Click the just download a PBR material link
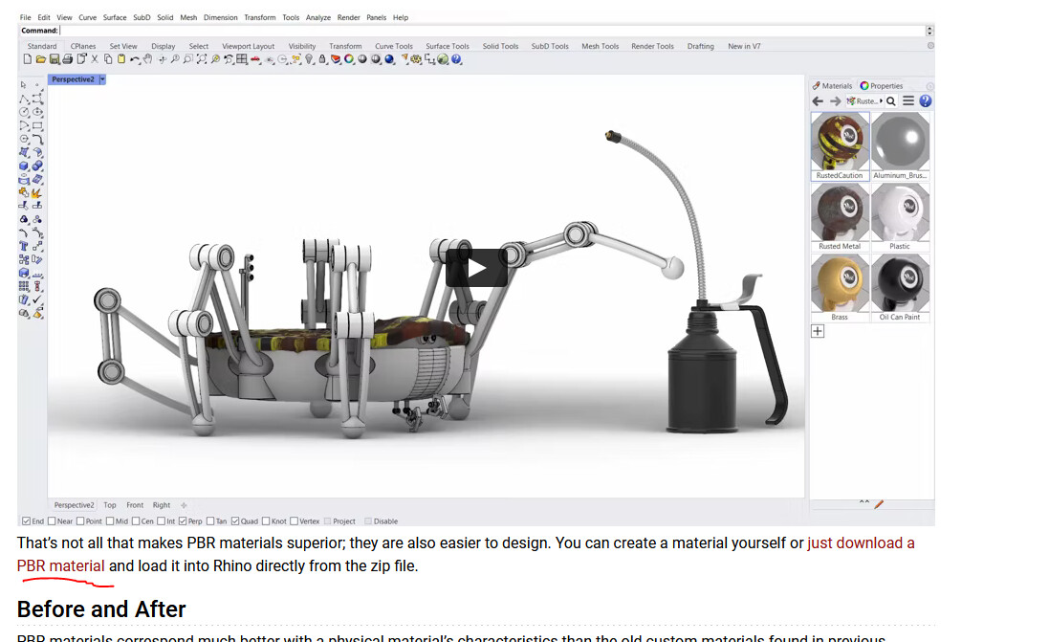 click(859, 542)
